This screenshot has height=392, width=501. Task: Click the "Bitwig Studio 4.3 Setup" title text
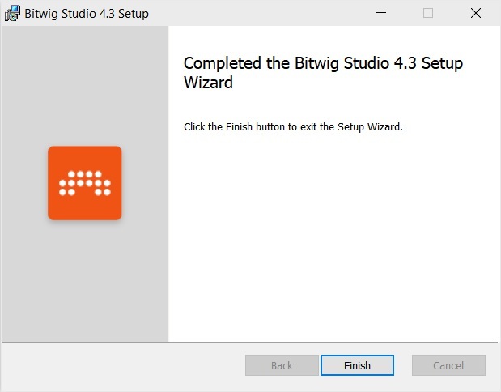pyautogui.click(x=87, y=14)
